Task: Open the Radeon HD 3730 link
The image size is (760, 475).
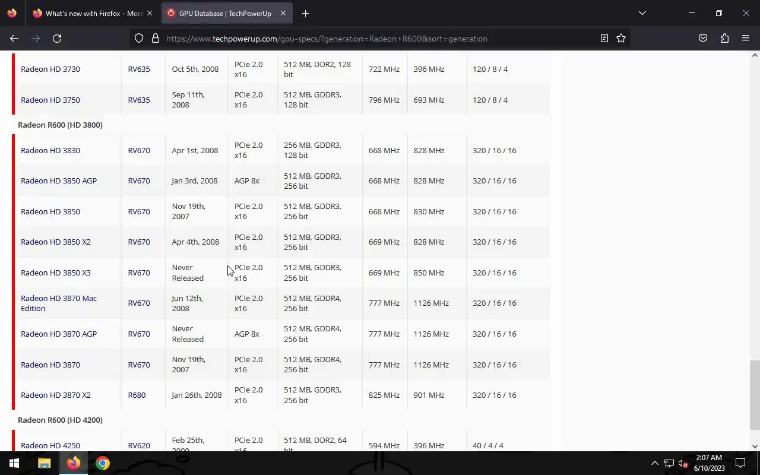Action: [x=50, y=69]
